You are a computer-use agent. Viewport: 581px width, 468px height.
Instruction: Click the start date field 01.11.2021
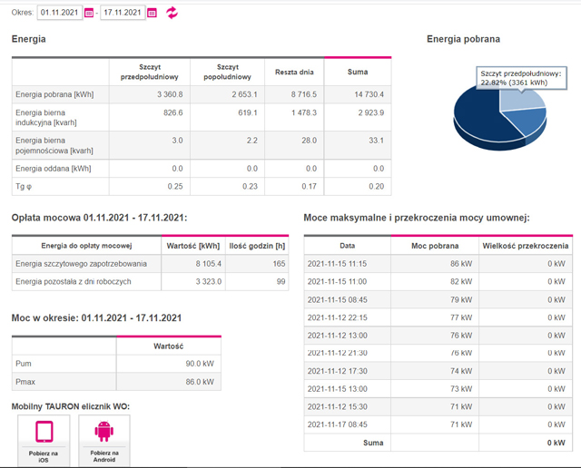(59, 13)
